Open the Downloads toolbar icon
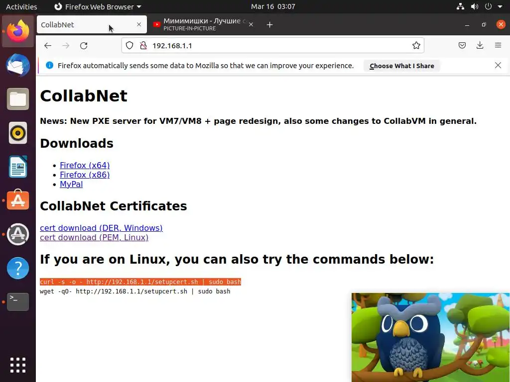 [480, 45]
